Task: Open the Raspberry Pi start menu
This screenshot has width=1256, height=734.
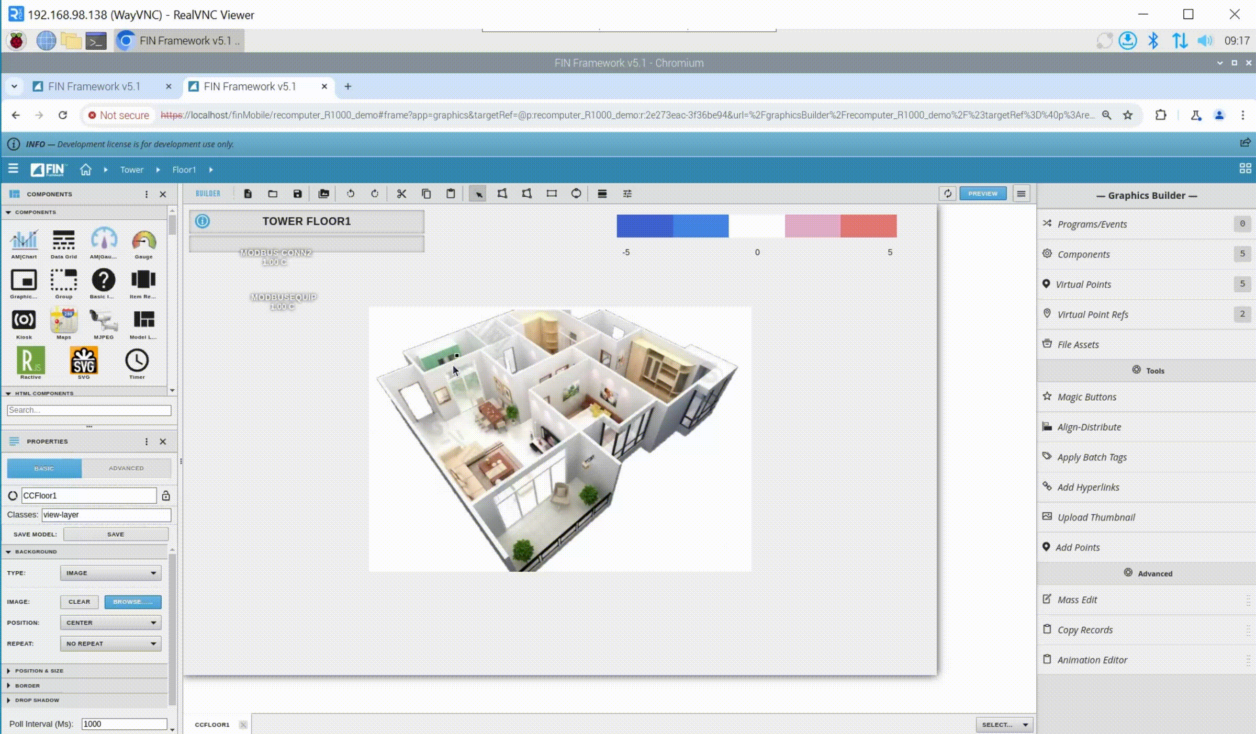Action: pyautogui.click(x=16, y=40)
